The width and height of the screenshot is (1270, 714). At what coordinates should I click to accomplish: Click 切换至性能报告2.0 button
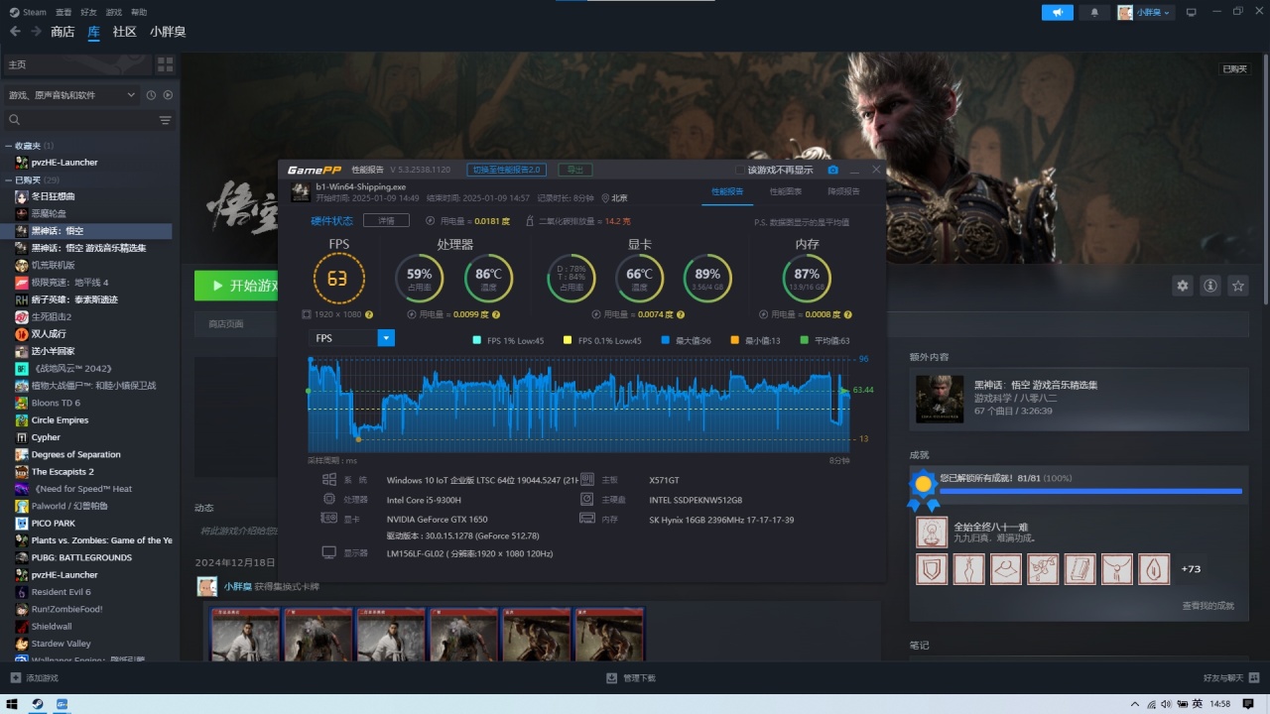click(506, 170)
